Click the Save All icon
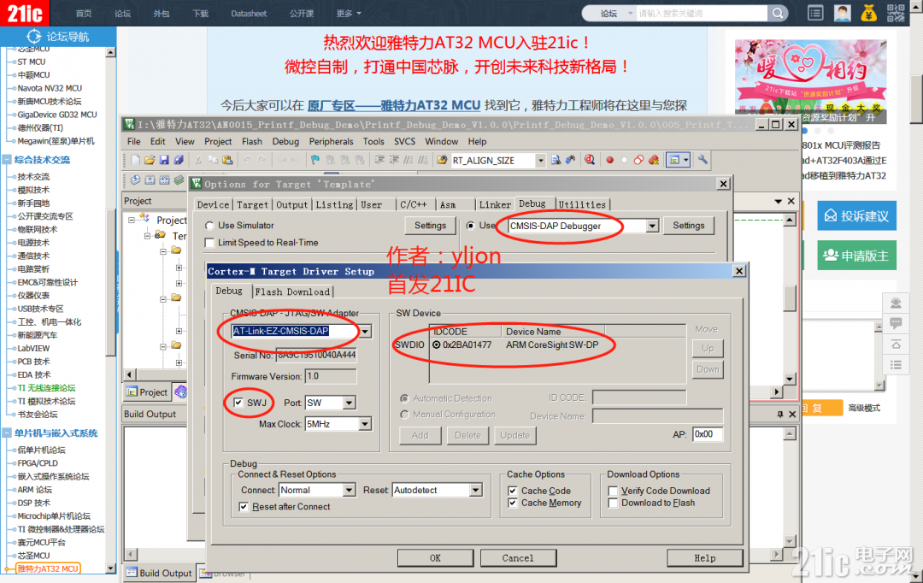Screen dimensions: 923x583 pyautogui.click(x=179, y=160)
